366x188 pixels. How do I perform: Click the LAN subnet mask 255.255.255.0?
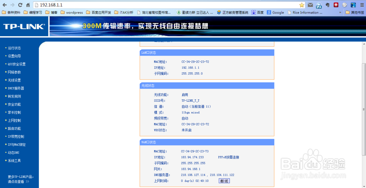(x=192, y=74)
